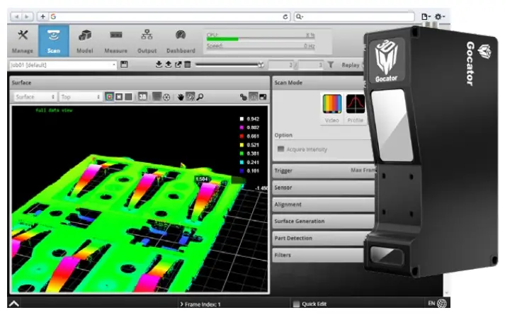Enable the Acquire Intensity checkbox
This screenshot has width=505, height=315.
click(281, 149)
